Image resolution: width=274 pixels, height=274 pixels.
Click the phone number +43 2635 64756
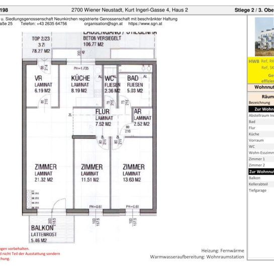[x=52, y=24]
